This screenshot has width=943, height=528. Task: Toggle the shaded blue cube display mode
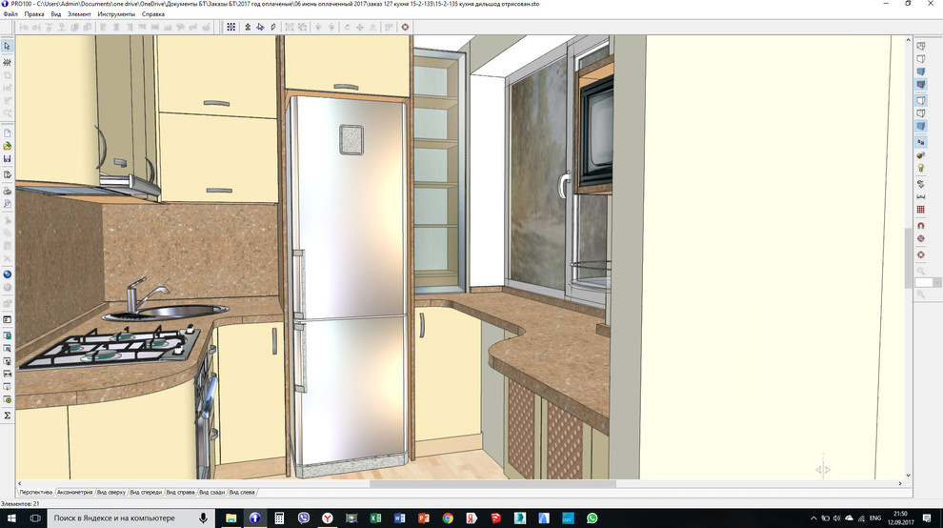pyautogui.click(x=921, y=72)
